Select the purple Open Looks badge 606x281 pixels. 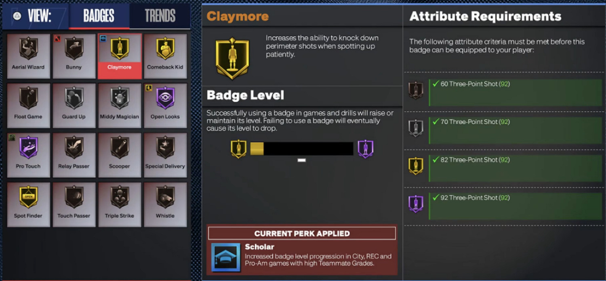165,106
